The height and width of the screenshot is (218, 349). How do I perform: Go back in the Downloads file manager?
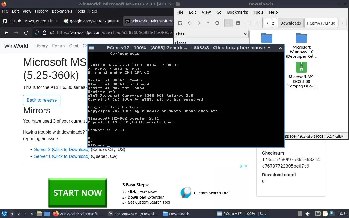click(x=189, y=23)
